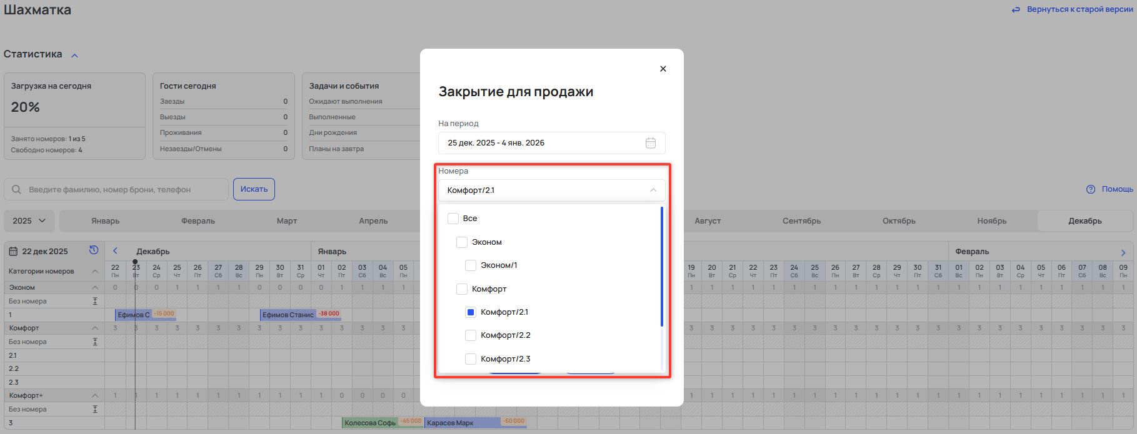
Task: Collapse the Статистика section
Action: pyautogui.click(x=74, y=55)
